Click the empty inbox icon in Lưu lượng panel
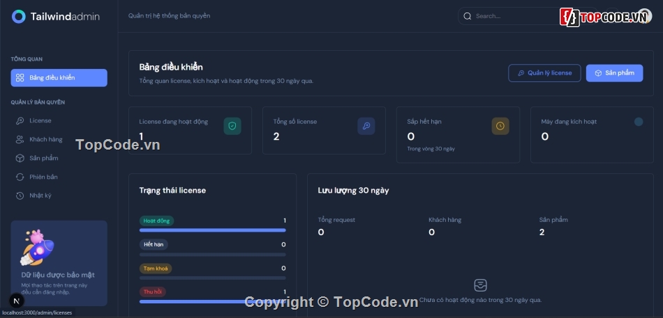The width and height of the screenshot is (663, 318). [480, 285]
